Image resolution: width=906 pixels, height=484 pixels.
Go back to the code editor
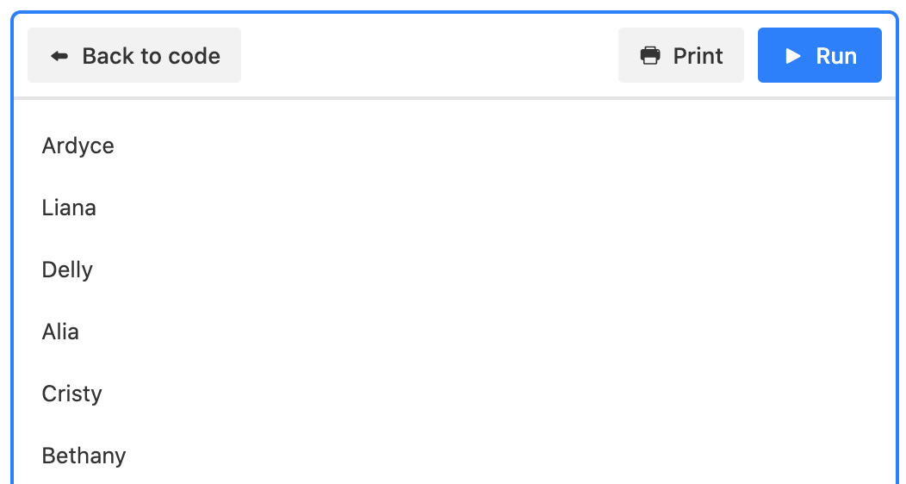click(134, 55)
